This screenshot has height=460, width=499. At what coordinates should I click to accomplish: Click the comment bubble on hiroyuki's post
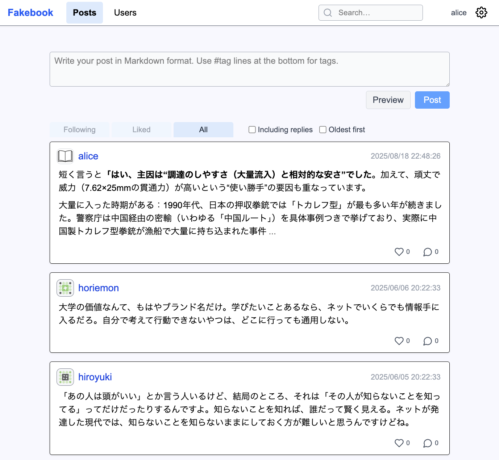(x=428, y=443)
